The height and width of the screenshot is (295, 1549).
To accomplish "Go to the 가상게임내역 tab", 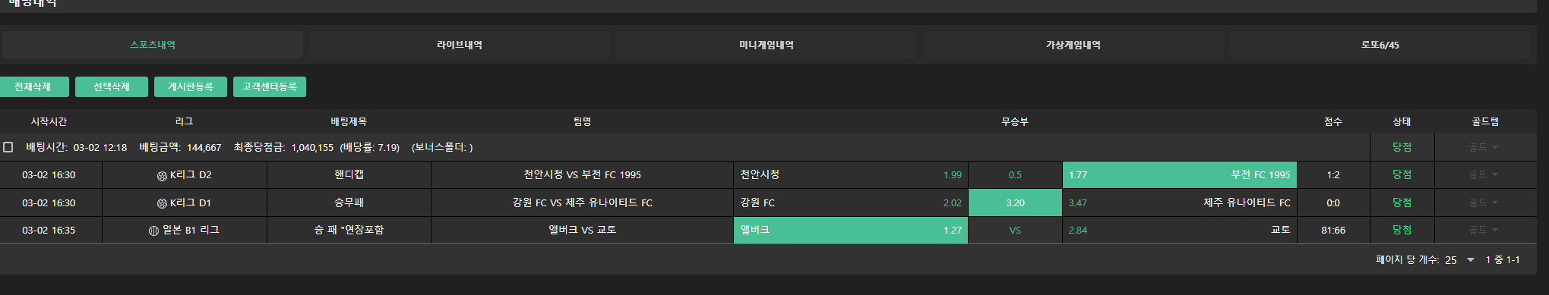I will (x=1073, y=45).
